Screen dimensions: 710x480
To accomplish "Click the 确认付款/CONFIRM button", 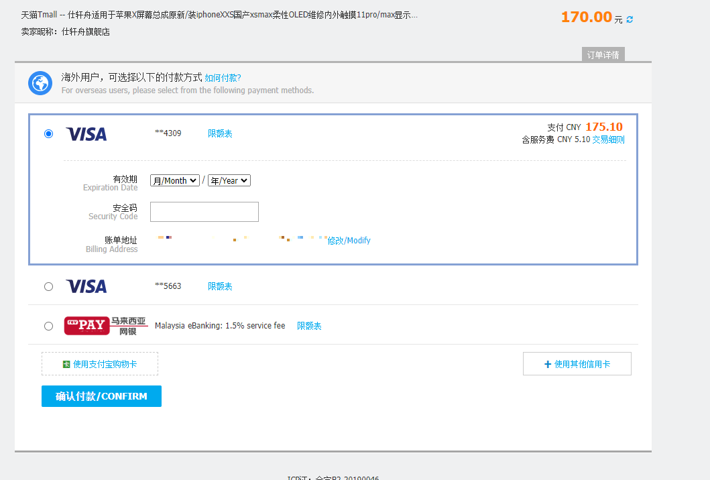I will click(101, 396).
